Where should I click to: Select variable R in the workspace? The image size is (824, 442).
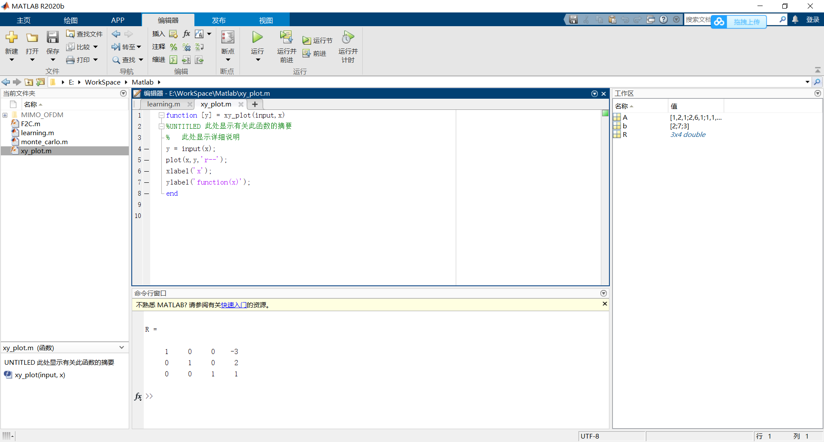coord(625,135)
